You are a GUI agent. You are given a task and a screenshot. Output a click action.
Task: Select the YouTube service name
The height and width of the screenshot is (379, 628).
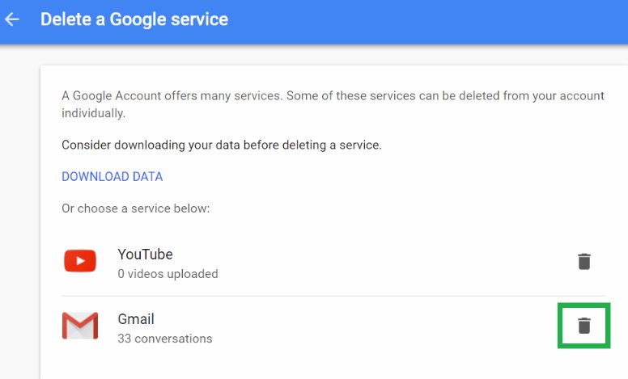pyautogui.click(x=145, y=255)
